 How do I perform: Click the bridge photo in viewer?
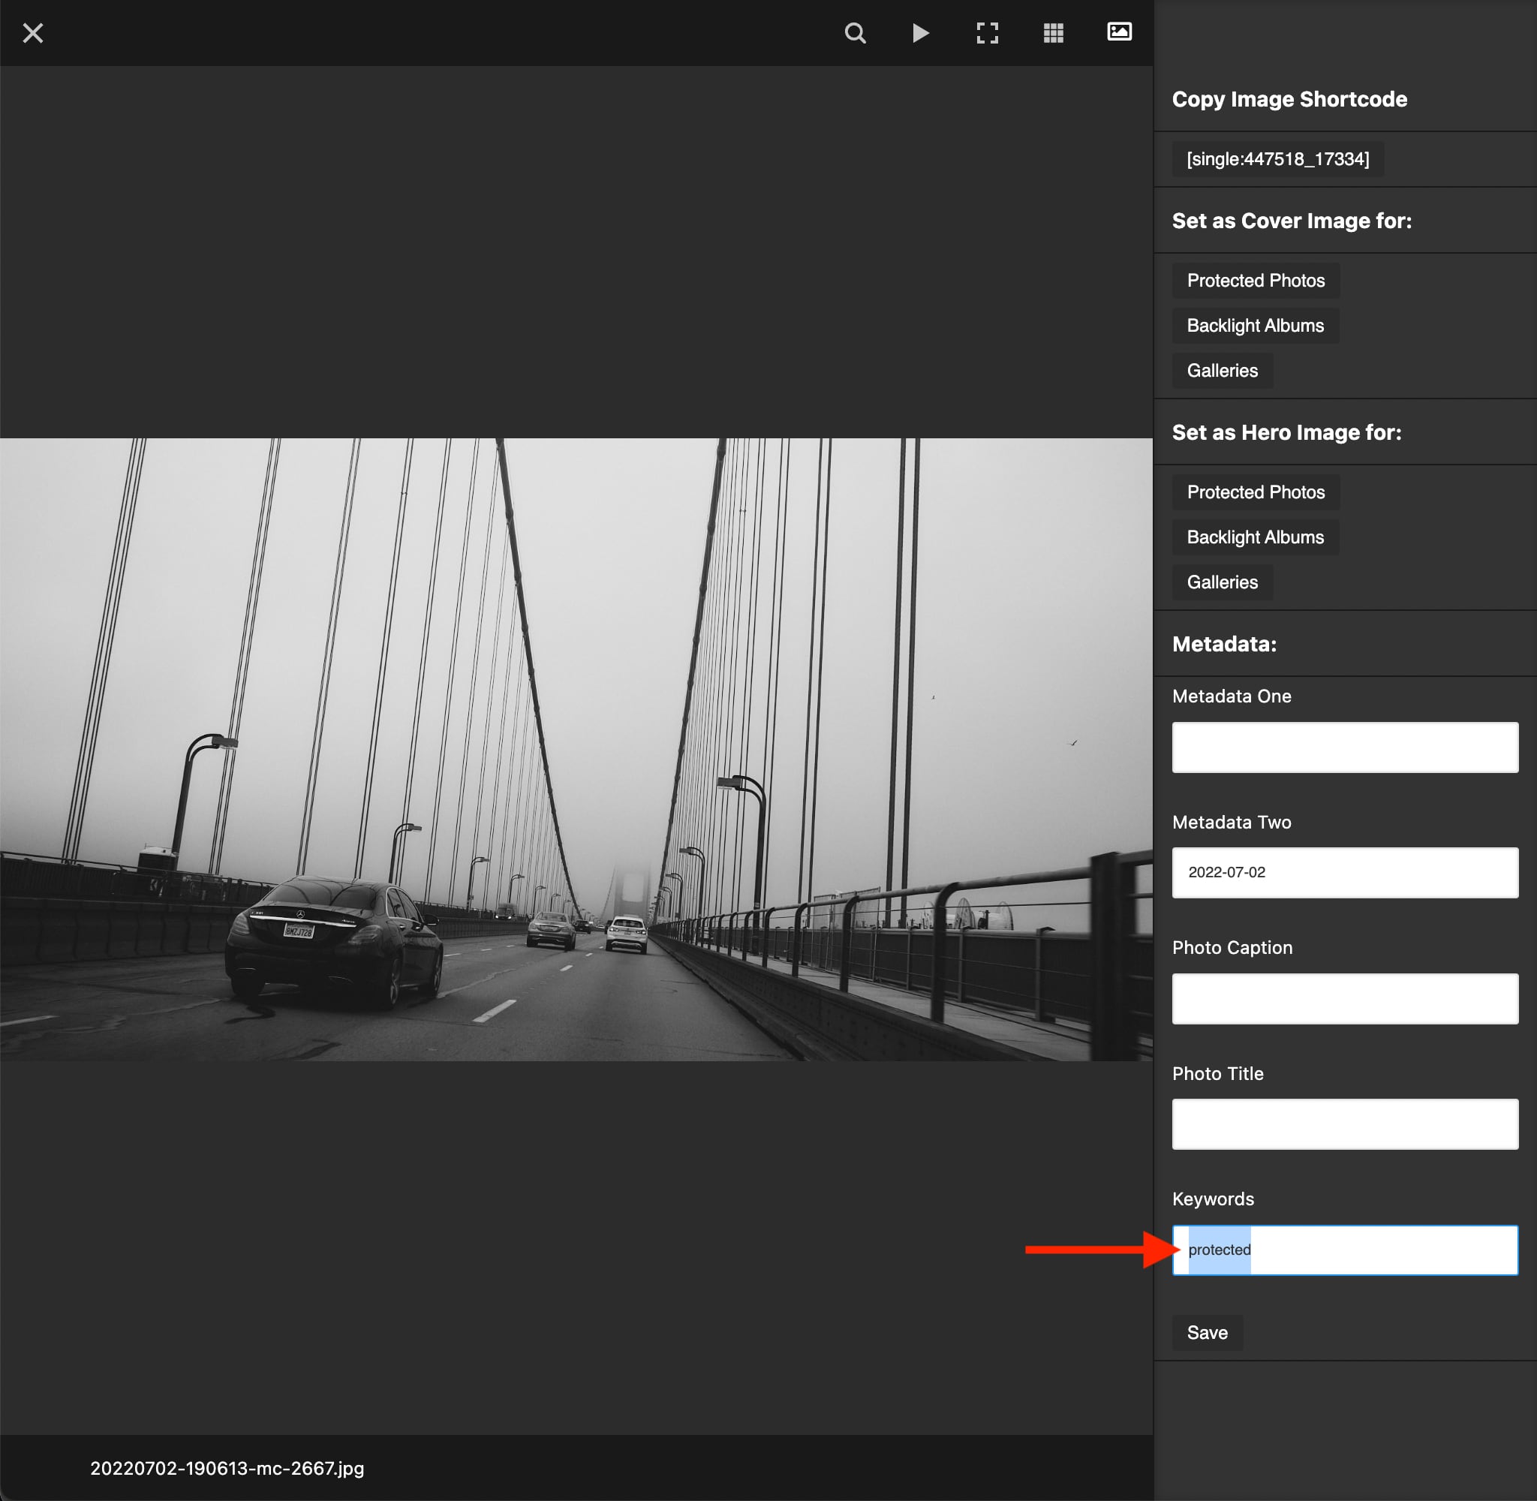point(576,749)
